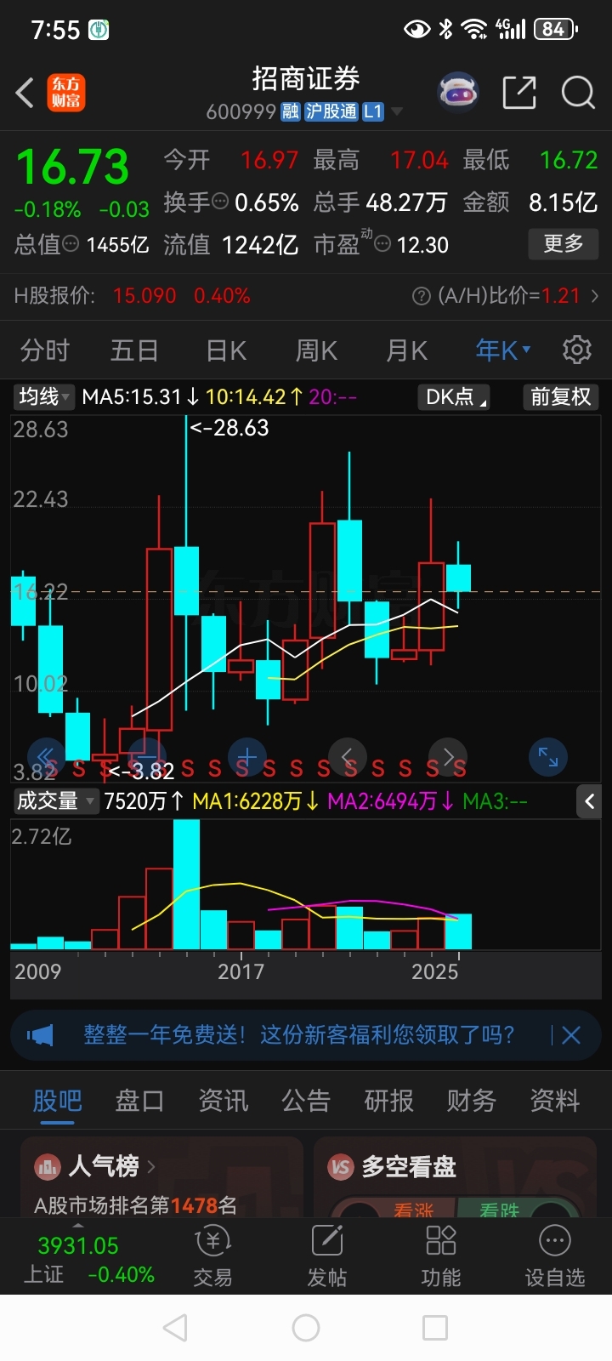612x1361 pixels.
Task: Select the 研报 tab
Action: point(388,1101)
